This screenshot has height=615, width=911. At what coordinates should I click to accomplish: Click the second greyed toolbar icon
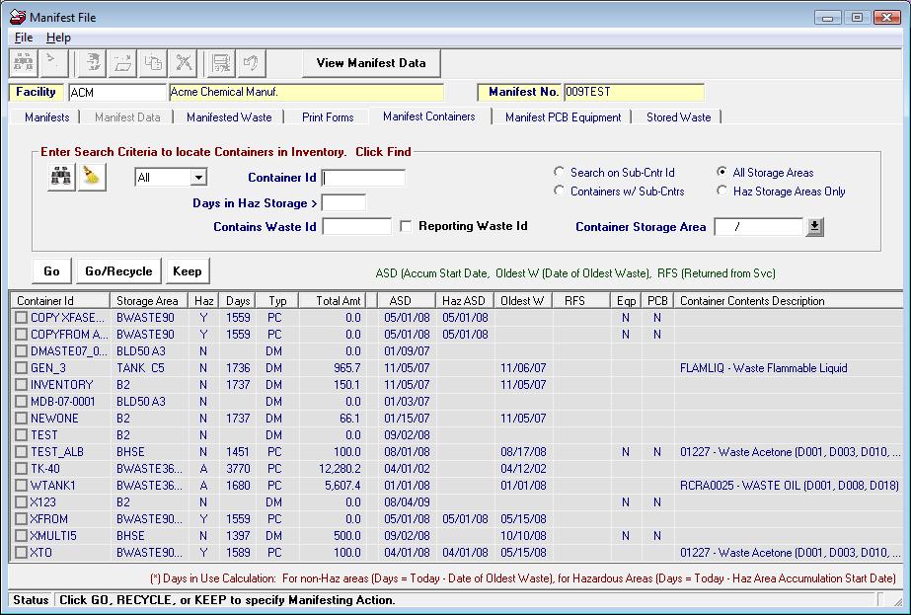click(x=54, y=63)
